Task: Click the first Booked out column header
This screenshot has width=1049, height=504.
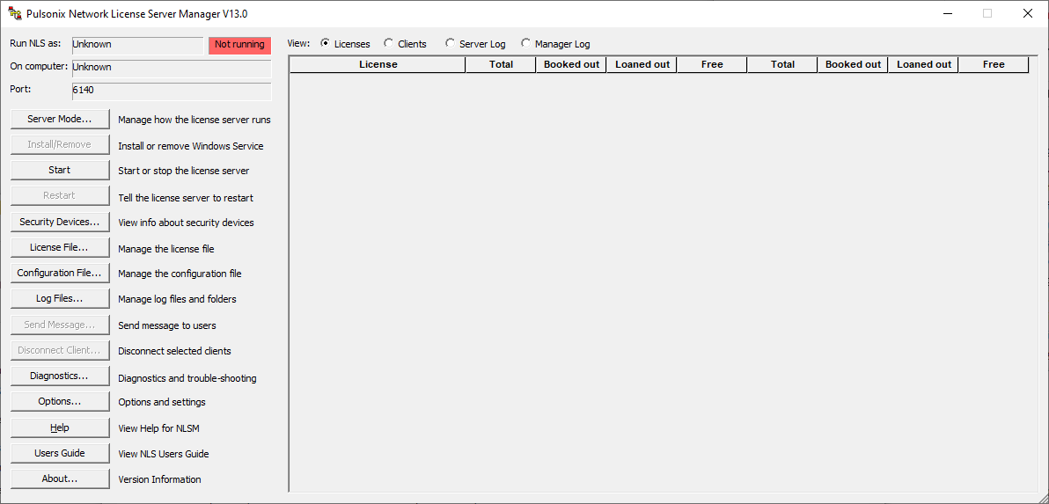Action: coord(571,64)
